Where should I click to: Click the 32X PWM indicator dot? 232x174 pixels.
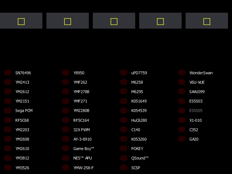point(66,129)
